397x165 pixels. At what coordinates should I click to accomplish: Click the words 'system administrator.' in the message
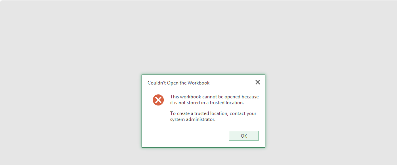click(x=193, y=120)
